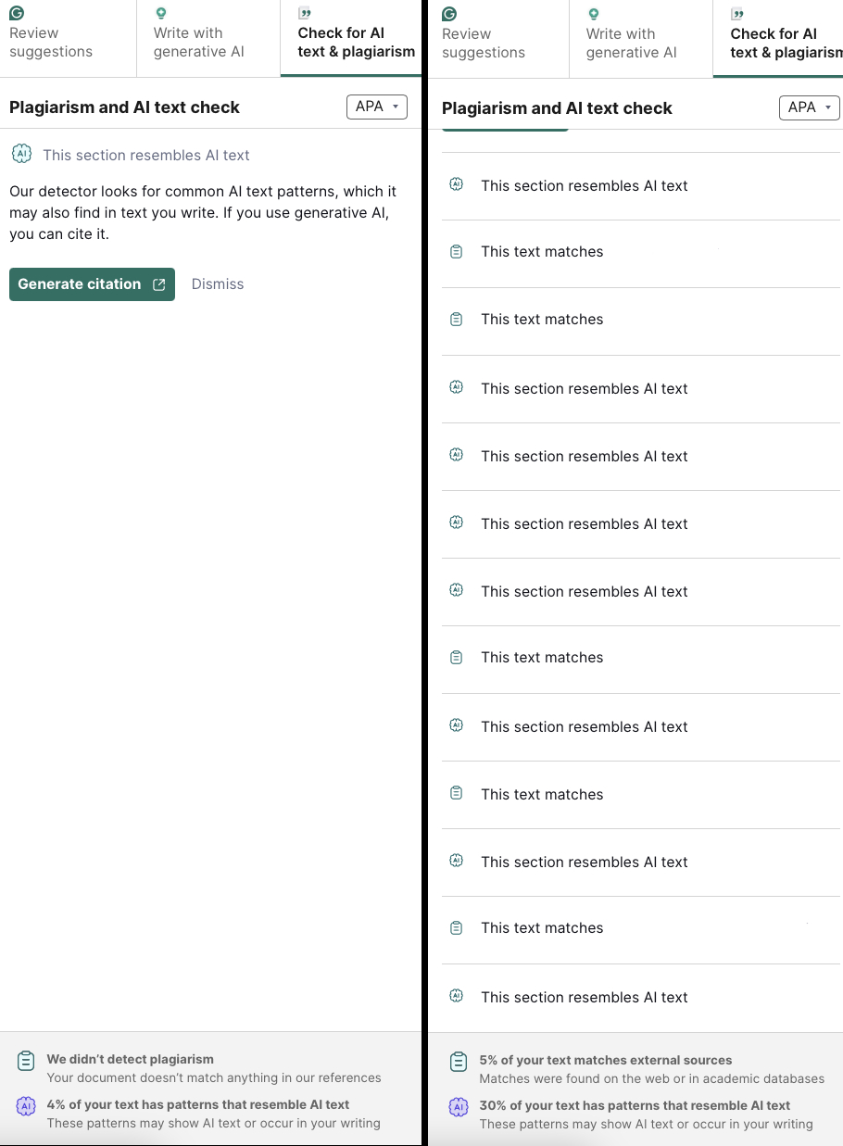
Task: Click the clipboard icon next to '5% of your text matches'
Action: (458, 1063)
